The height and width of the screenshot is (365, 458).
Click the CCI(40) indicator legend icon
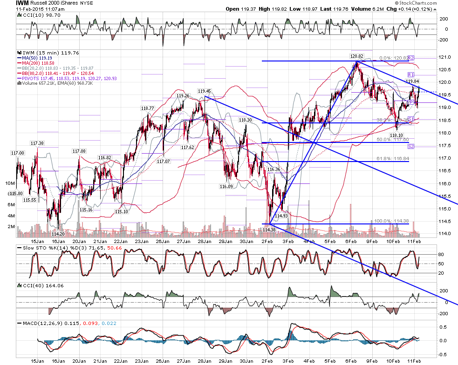pyautogui.click(x=20, y=285)
